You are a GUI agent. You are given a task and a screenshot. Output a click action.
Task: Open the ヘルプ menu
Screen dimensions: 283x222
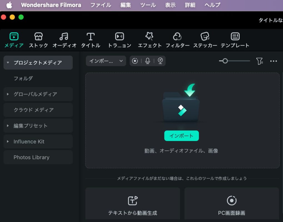212,5
